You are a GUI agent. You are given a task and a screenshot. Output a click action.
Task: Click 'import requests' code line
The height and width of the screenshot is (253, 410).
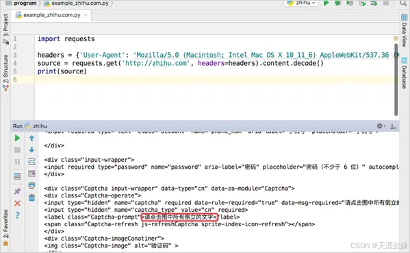point(66,39)
